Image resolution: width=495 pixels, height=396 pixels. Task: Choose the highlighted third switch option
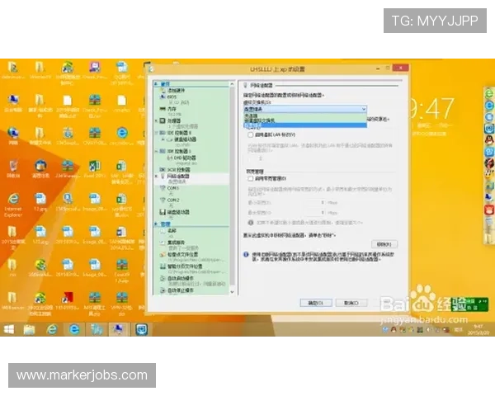pos(305,125)
